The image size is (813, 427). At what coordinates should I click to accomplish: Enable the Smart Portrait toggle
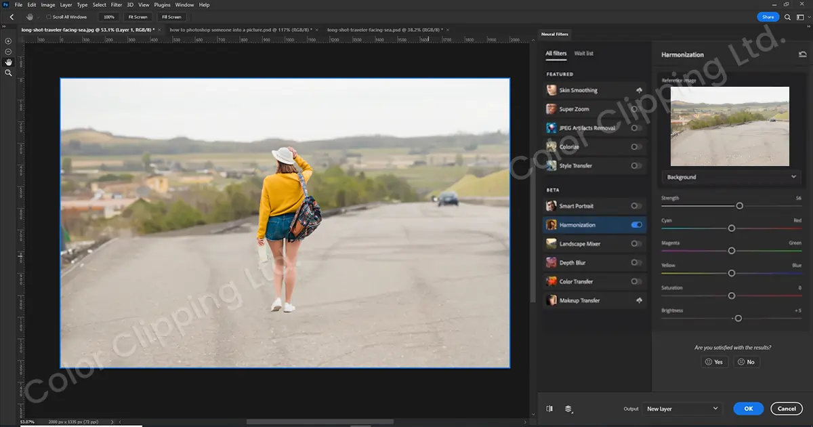point(636,205)
